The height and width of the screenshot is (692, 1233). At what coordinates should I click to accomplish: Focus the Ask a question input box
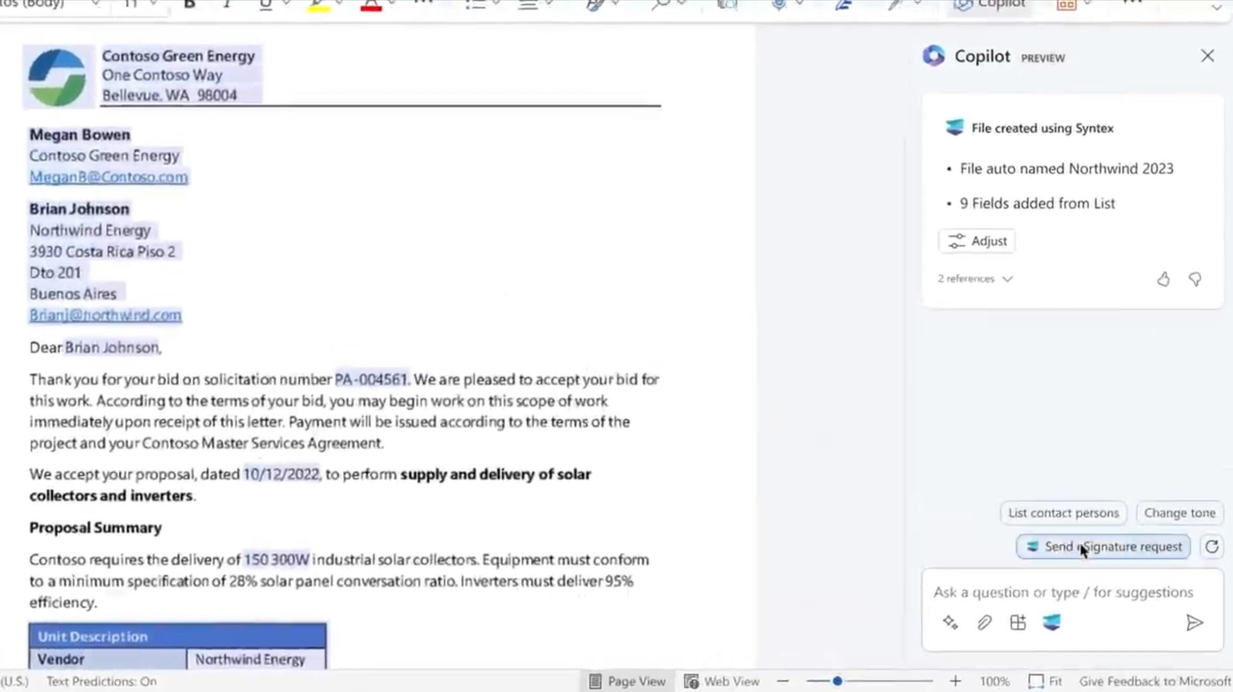point(1063,592)
